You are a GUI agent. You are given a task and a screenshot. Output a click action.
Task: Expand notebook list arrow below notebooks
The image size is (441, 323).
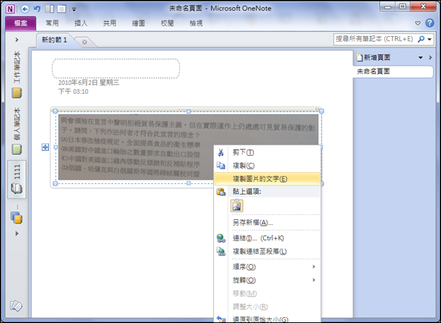pos(17,234)
